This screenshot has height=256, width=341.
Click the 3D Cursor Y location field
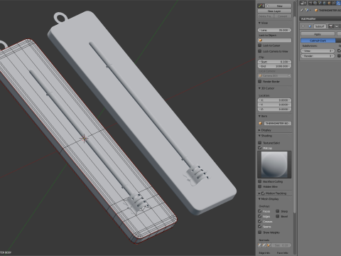point(274,105)
